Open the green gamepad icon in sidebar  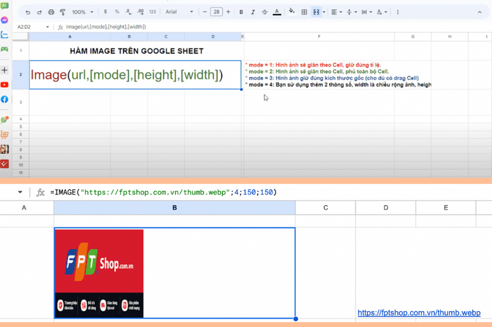click(x=4, y=50)
